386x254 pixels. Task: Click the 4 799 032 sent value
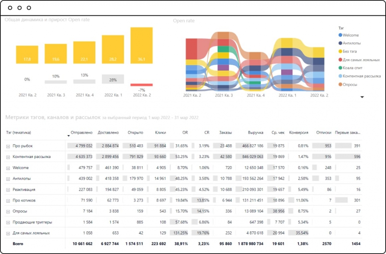[84, 146]
